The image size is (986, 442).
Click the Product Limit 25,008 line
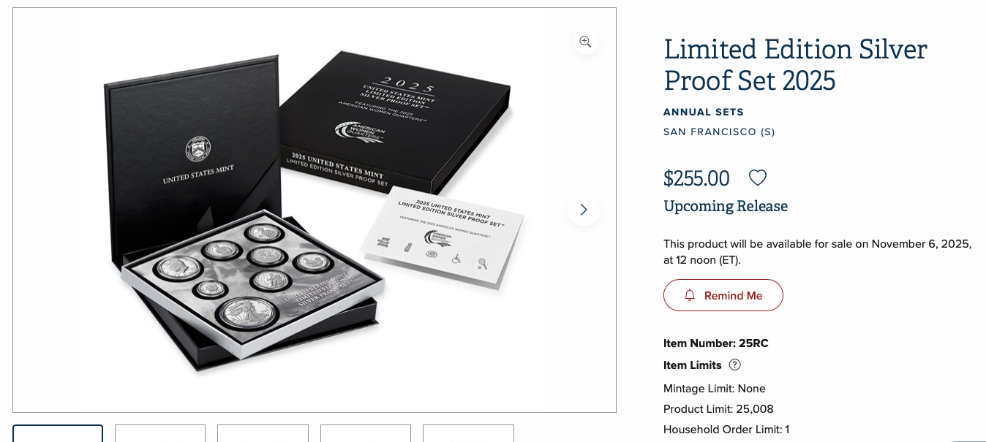pos(718,408)
